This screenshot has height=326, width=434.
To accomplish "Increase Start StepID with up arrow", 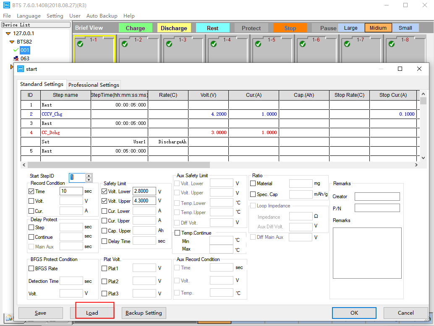I will click(x=89, y=176).
